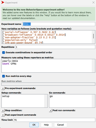Click into the Experiment name field
Image resolution: width=96 pixels, height=128 pixels.
(x=59, y=24)
